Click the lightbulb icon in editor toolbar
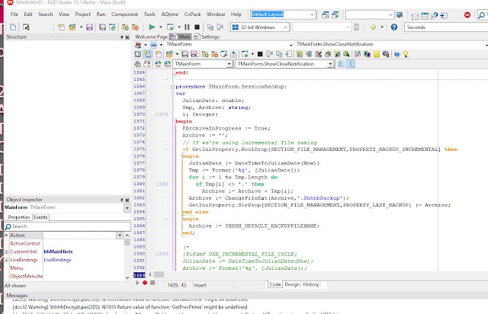 click(x=406, y=54)
